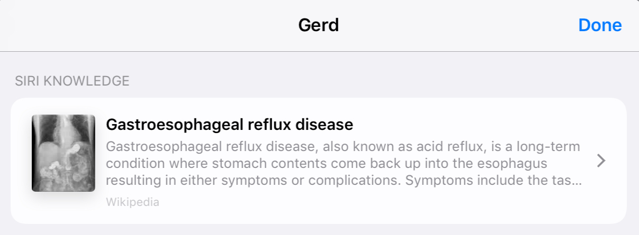
Task: Click the first description line mentioning acid reflux
Action: 343,146
